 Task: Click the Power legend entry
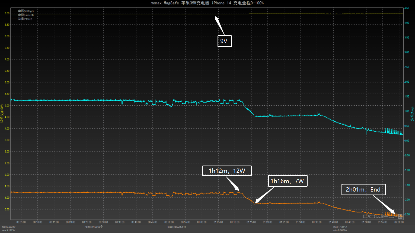pyautogui.click(x=25, y=19)
